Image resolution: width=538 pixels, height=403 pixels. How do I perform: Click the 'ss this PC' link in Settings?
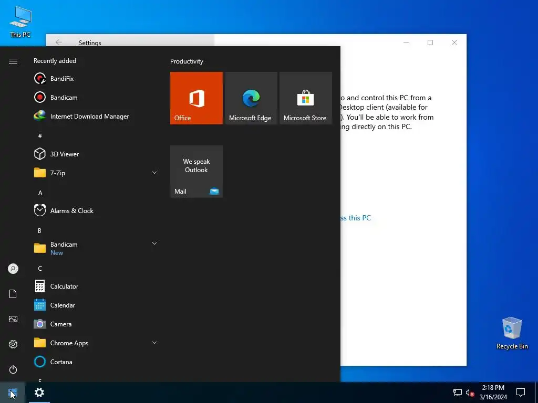click(x=356, y=218)
